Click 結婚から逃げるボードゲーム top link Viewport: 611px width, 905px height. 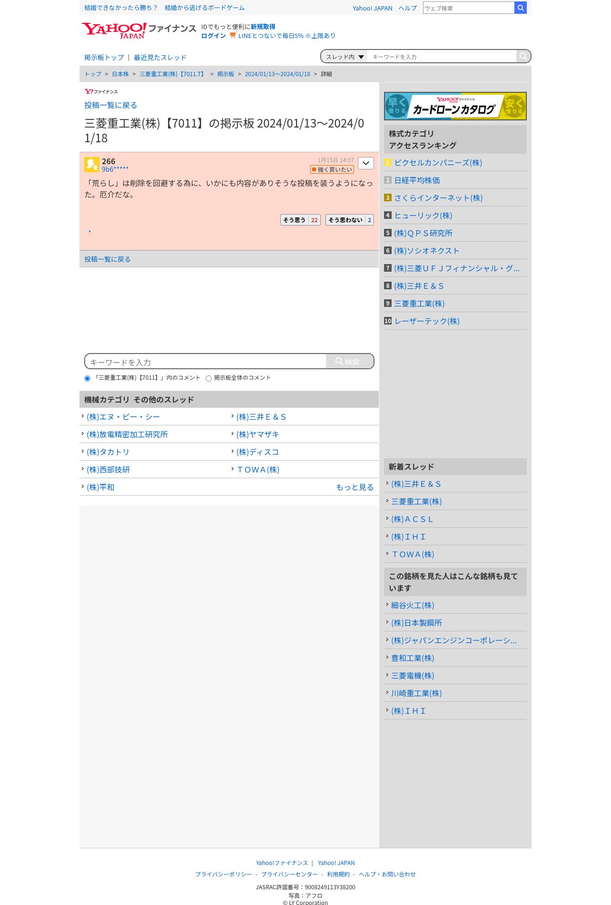click(x=205, y=8)
